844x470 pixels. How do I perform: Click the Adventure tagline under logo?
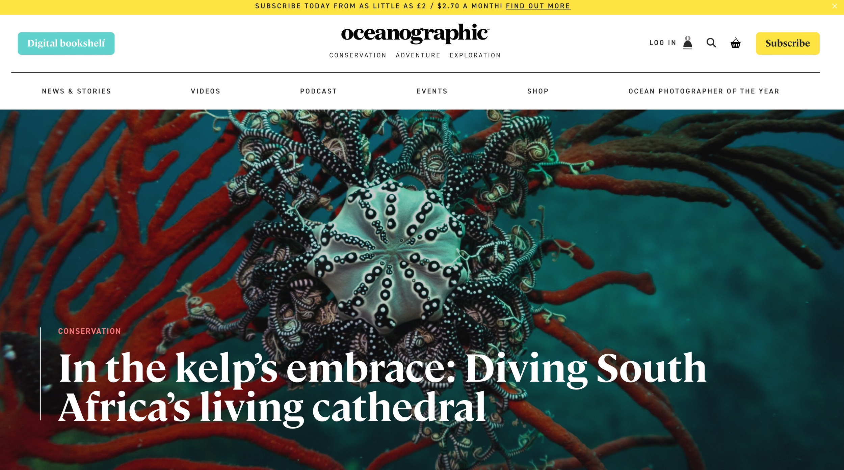[x=418, y=55]
